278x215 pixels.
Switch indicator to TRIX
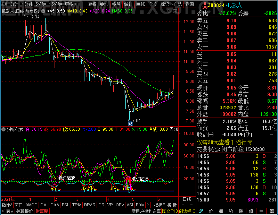tap(77, 205)
